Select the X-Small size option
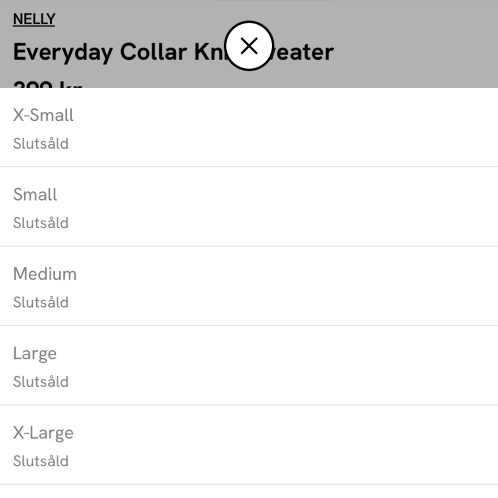This screenshot has height=498, width=498. [x=43, y=115]
